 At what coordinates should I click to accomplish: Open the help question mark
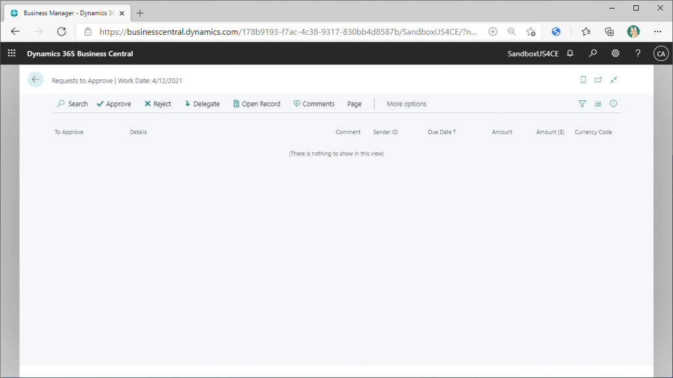pos(638,54)
